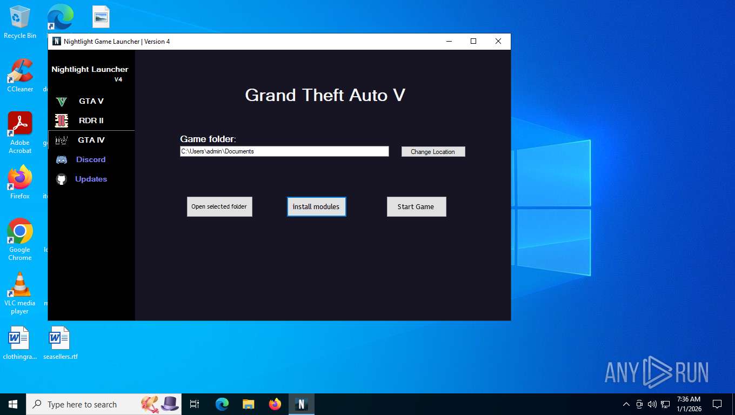The height and width of the screenshot is (415, 735).
Task: Click the Start Game button
Action: click(x=416, y=206)
